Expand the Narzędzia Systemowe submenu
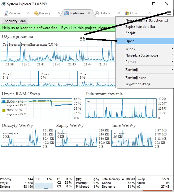Screen dimensions: 174x192 pyautogui.click(x=145, y=55)
